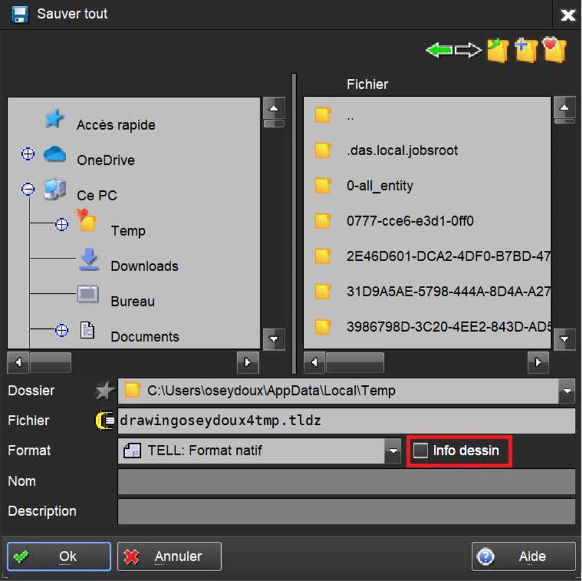
Task: Click the folder tree scroll left arrow
Action: point(18,362)
